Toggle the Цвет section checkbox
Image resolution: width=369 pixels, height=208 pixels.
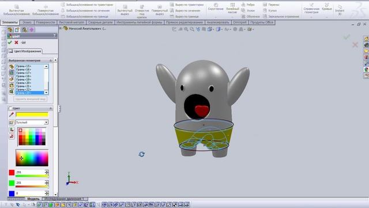tap(10, 108)
